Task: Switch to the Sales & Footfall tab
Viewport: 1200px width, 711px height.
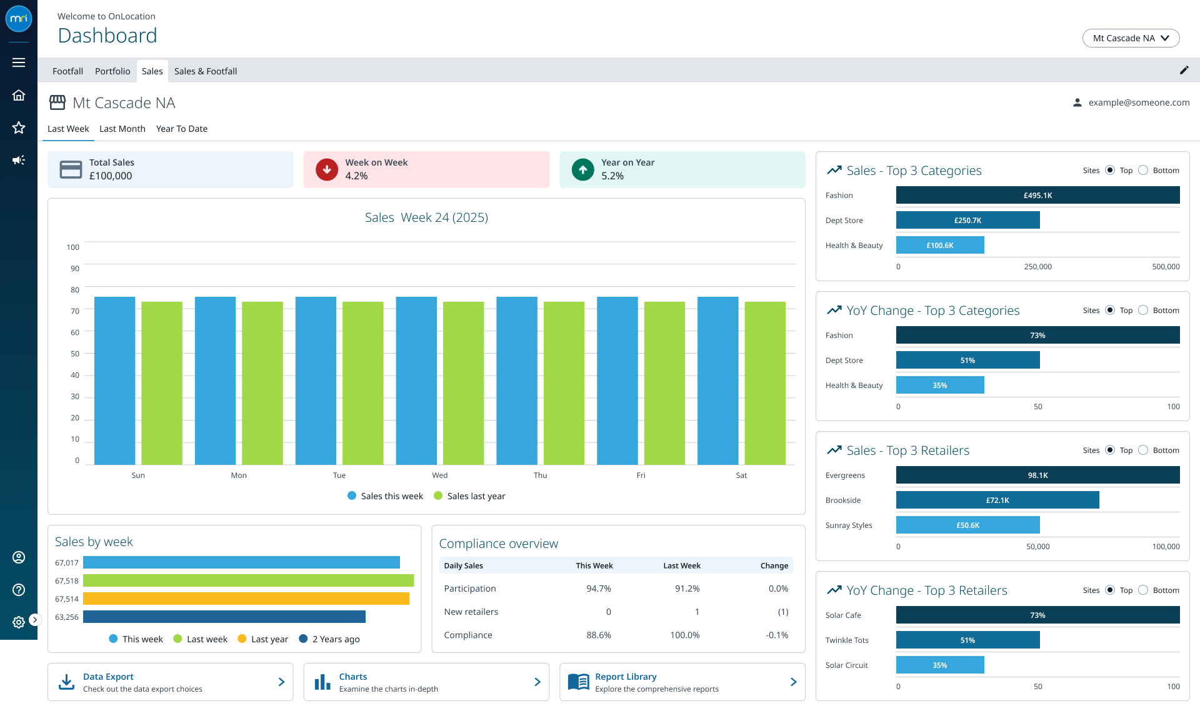Action: [x=206, y=71]
